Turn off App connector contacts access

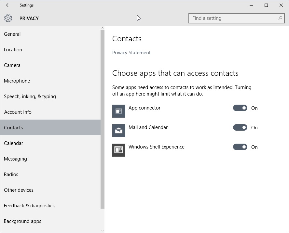tap(240, 108)
